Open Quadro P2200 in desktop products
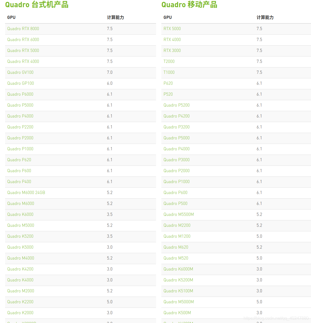311x323 pixels. 20,127
